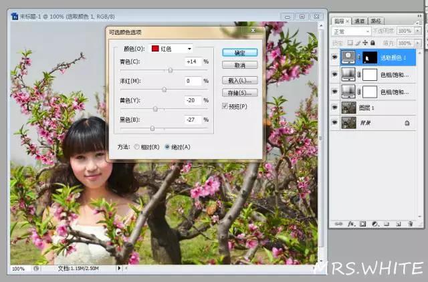428x282 pixels.
Task: Click lower Hue/Saturation adjustment icon
Action: pyautogui.click(x=348, y=92)
